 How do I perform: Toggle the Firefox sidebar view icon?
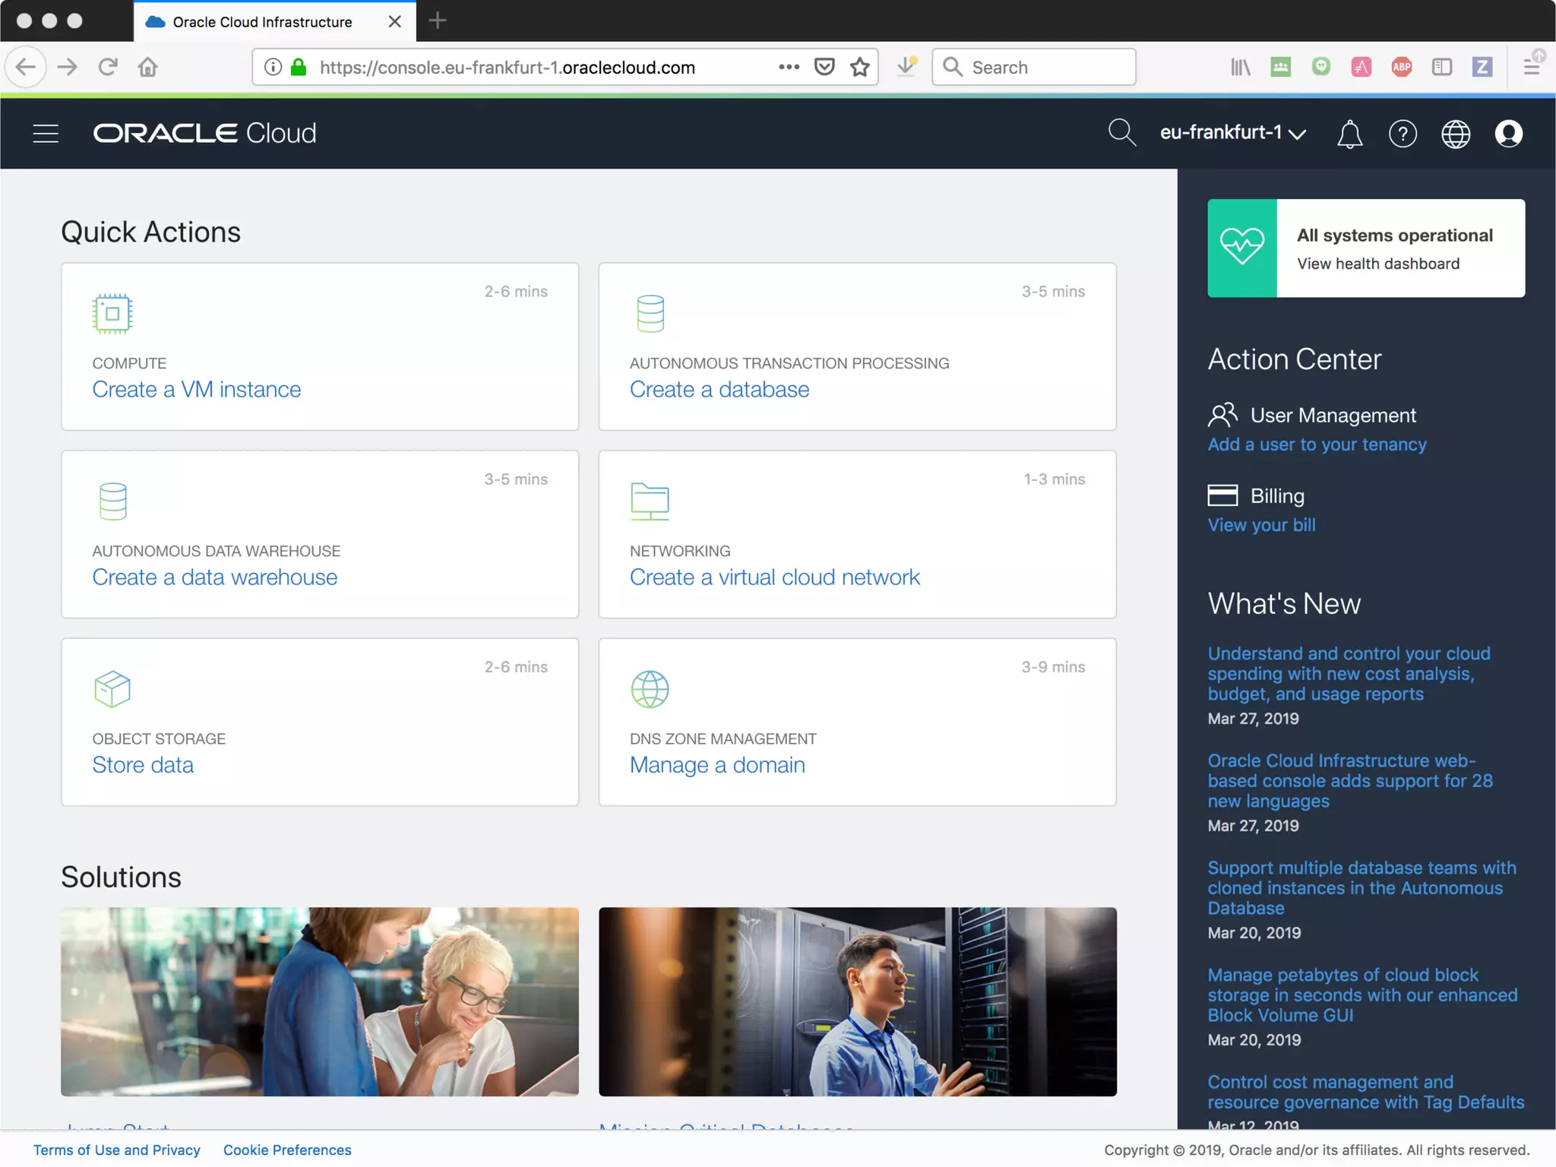click(1441, 67)
